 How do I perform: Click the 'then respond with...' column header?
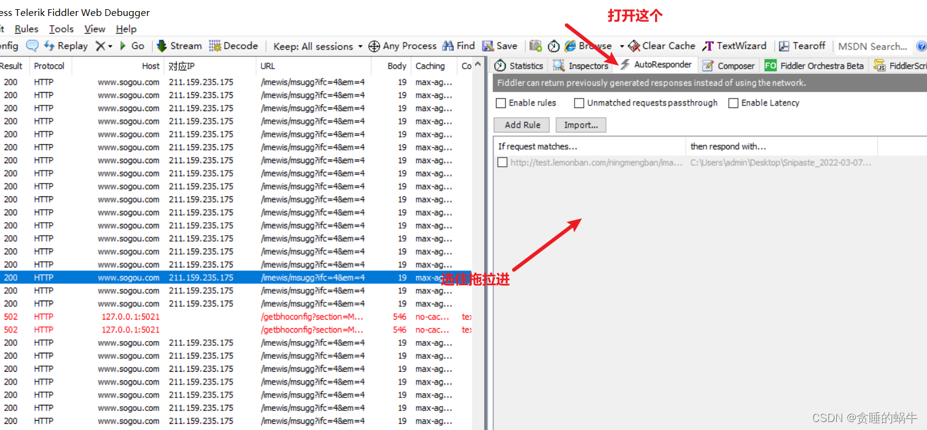(x=782, y=147)
